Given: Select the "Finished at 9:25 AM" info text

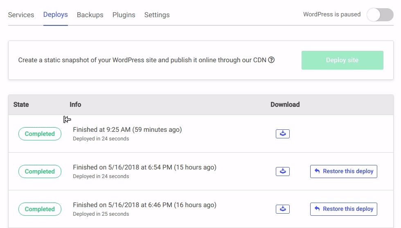Looking at the screenshot, I should (x=127, y=130).
